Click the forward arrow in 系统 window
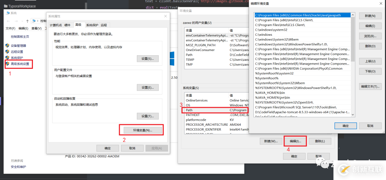Screen dimensions: 386x180 point(15,21)
